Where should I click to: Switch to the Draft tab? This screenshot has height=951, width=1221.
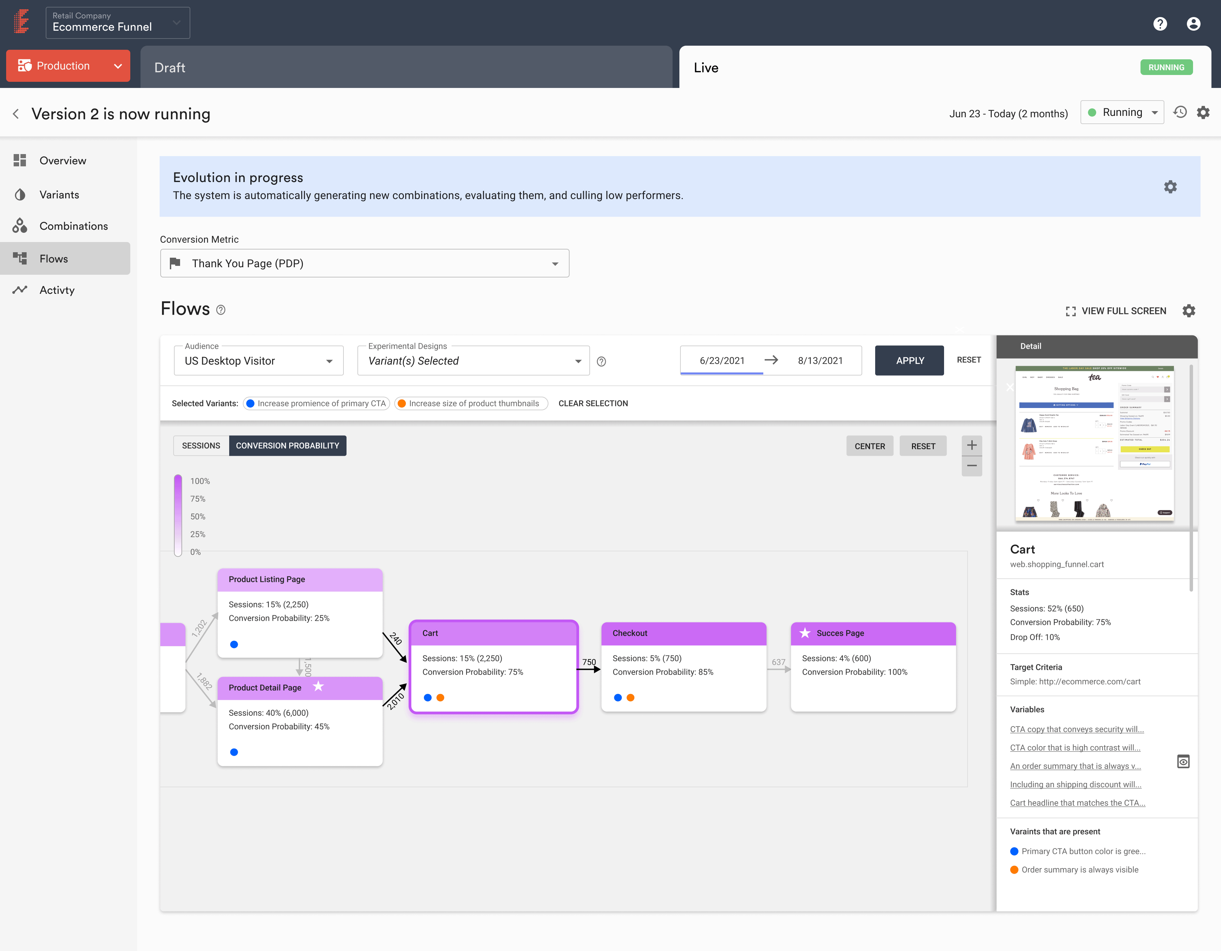(x=407, y=67)
